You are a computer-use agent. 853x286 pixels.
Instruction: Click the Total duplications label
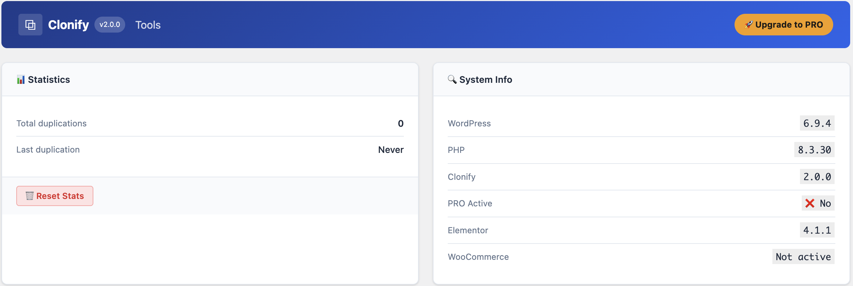point(51,123)
